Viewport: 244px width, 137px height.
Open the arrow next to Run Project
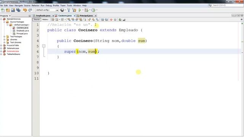tap(83, 10)
